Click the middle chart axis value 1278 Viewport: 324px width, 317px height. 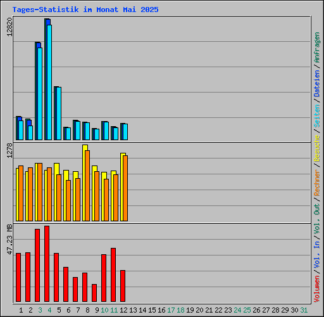[x=9, y=151]
